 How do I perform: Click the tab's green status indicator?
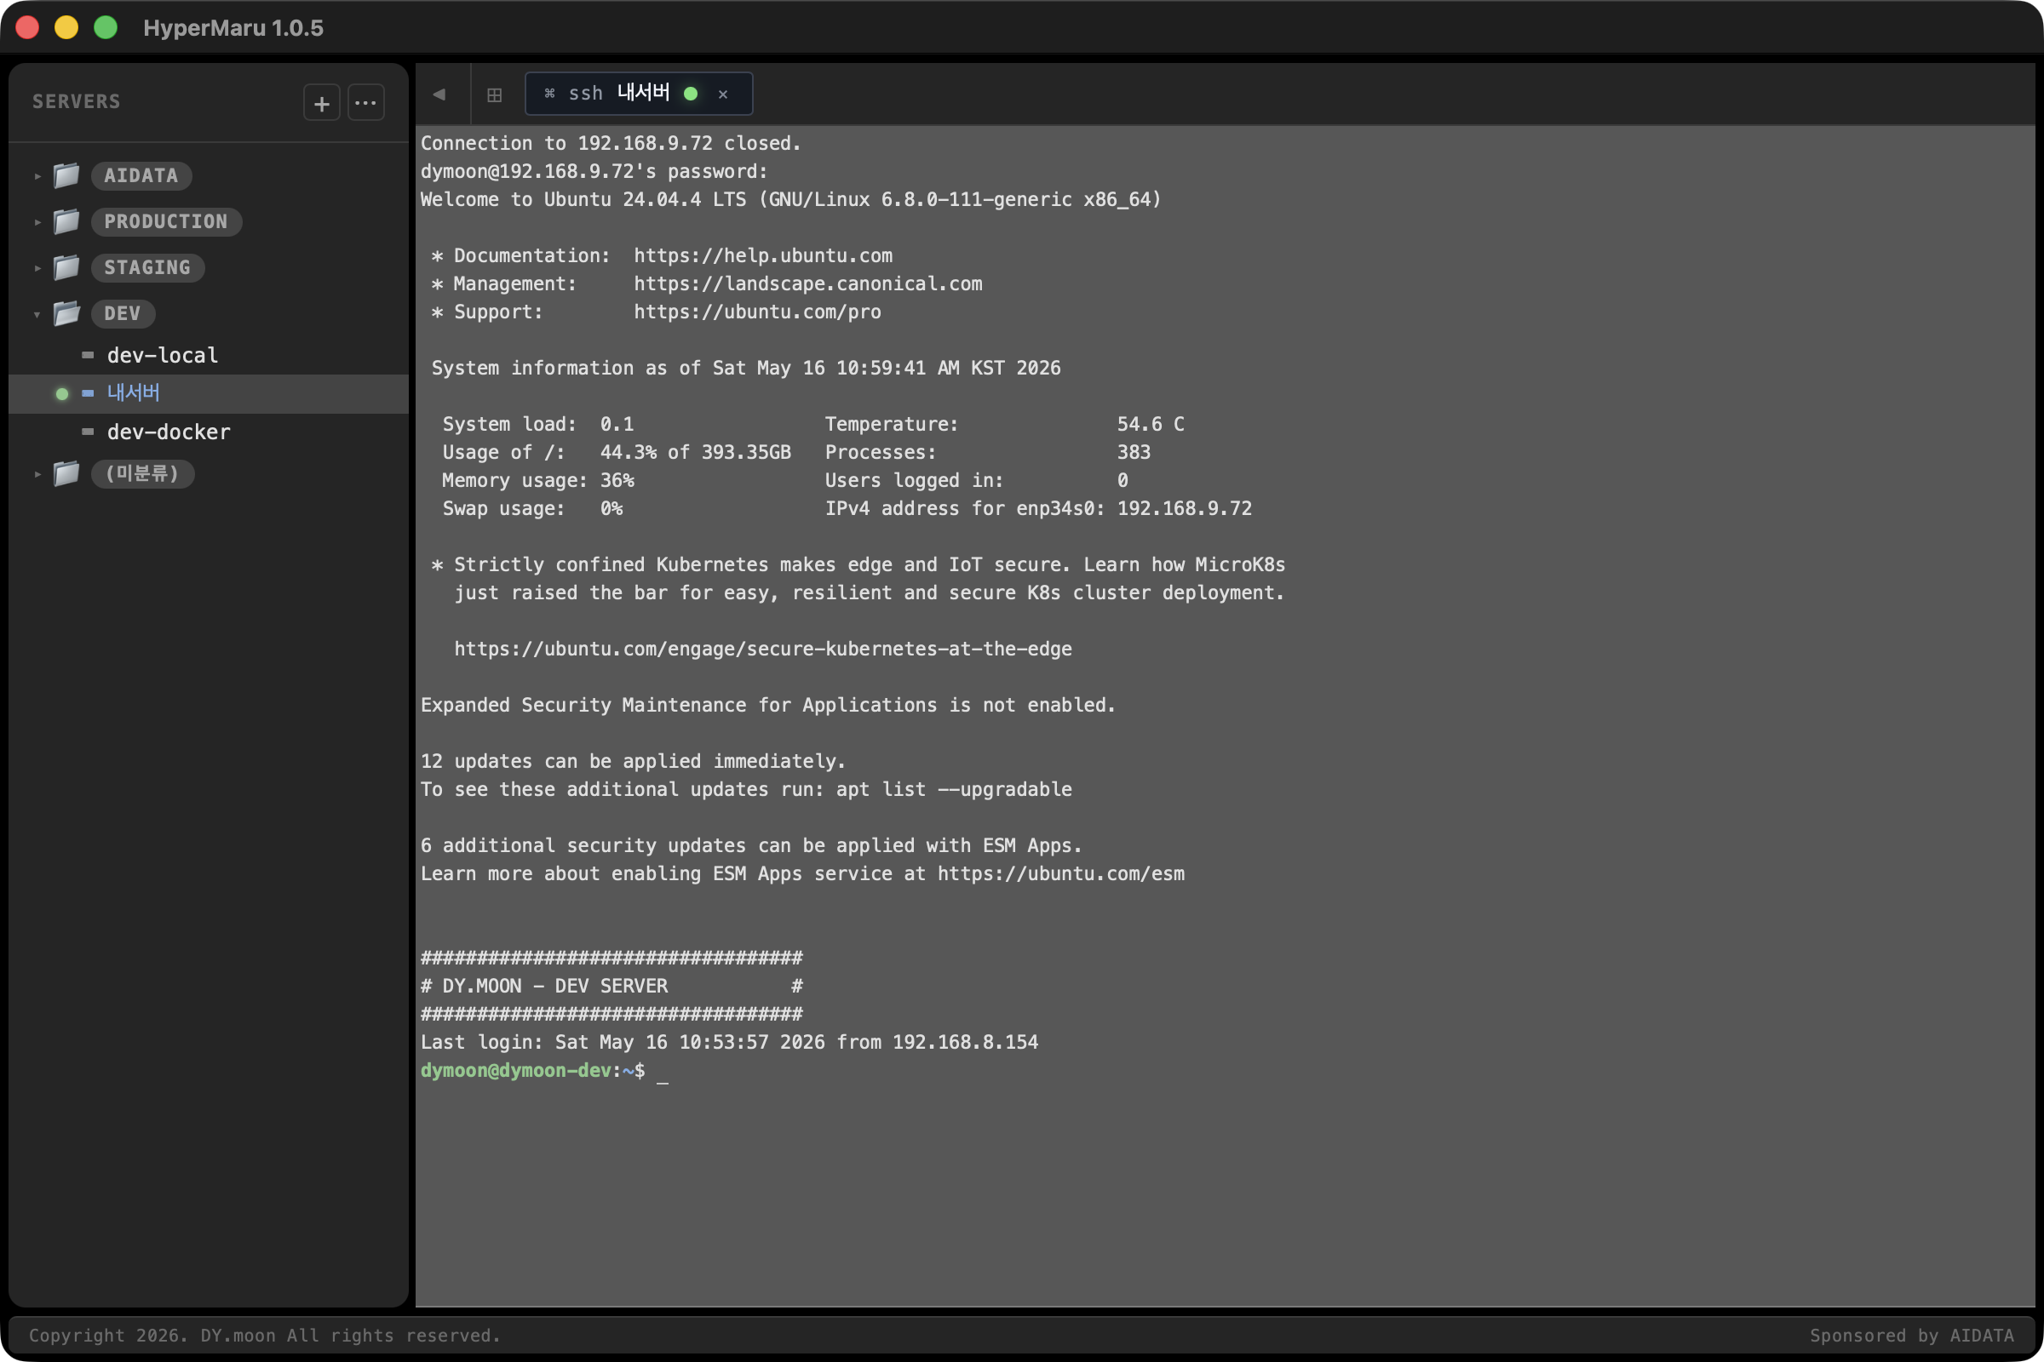(691, 94)
